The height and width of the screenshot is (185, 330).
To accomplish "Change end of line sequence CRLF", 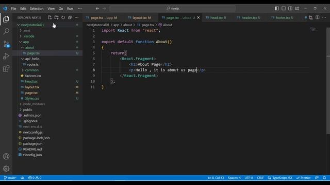I will pyautogui.click(x=260, y=178).
